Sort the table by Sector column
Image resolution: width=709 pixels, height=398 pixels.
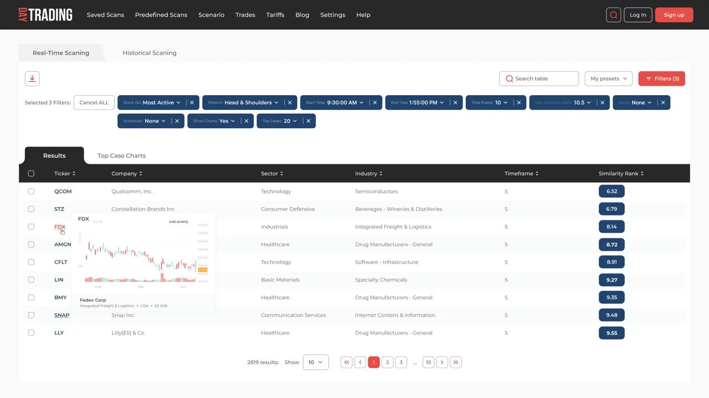point(272,174)
